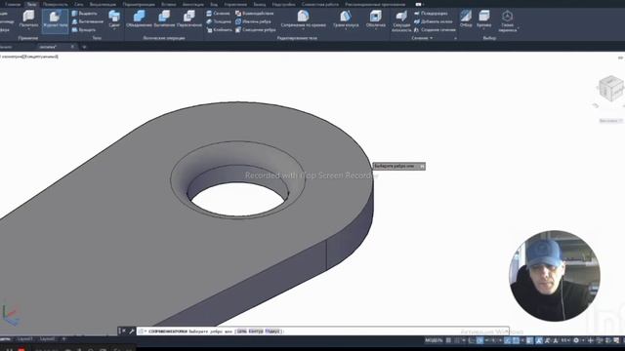This screenshot has width=625, height=351.
Task: Close the command line with X button
Action: pos(124,331)
